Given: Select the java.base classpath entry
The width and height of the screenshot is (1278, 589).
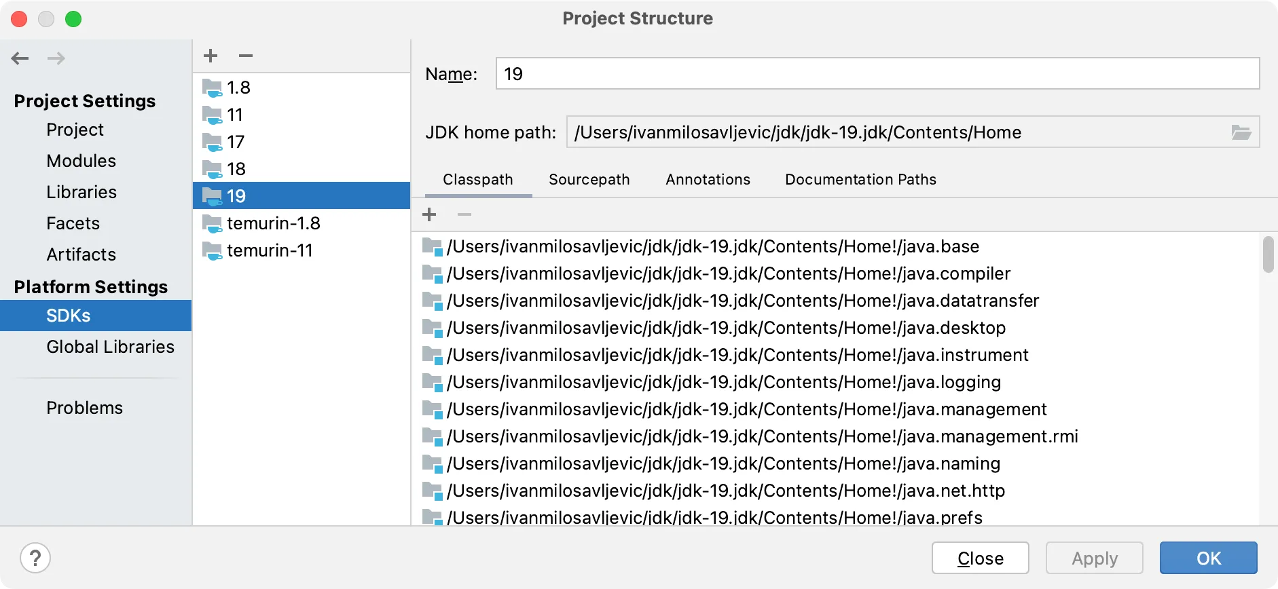Looking at the screenshot, I should coord(835,246).
